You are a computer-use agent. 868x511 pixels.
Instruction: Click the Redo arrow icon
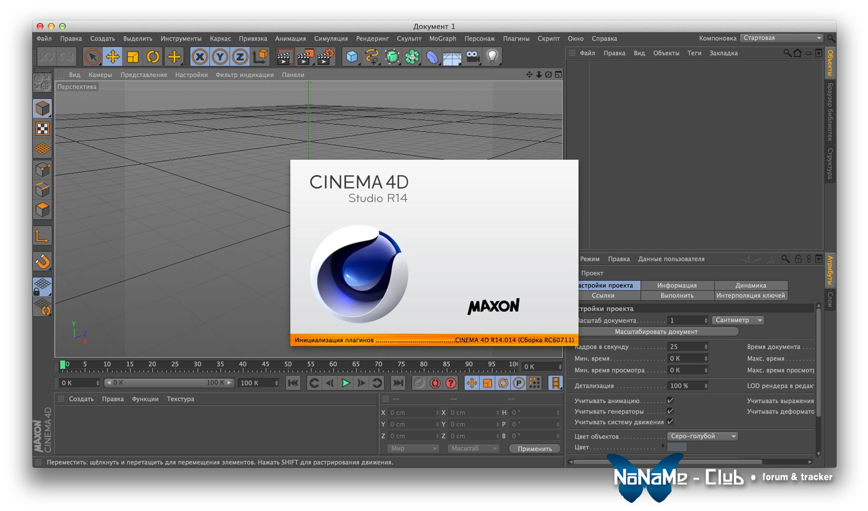coord(67,57)
